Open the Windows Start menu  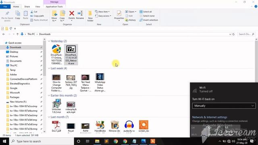pos(4,141)
